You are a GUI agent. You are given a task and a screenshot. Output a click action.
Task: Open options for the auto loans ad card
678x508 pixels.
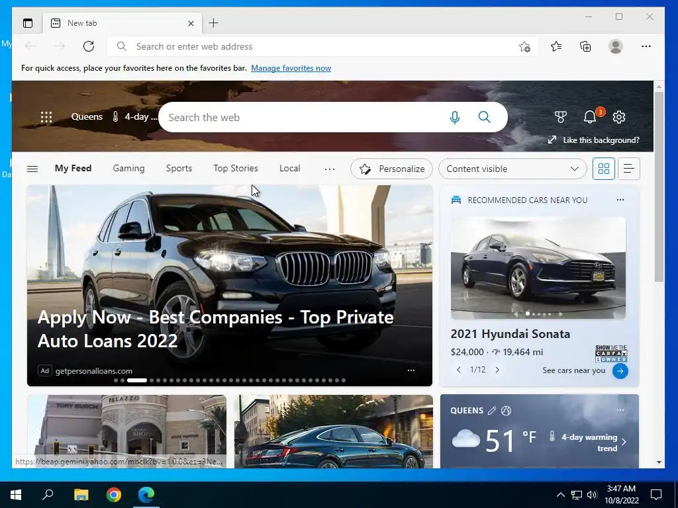click(x=411, y=370)
